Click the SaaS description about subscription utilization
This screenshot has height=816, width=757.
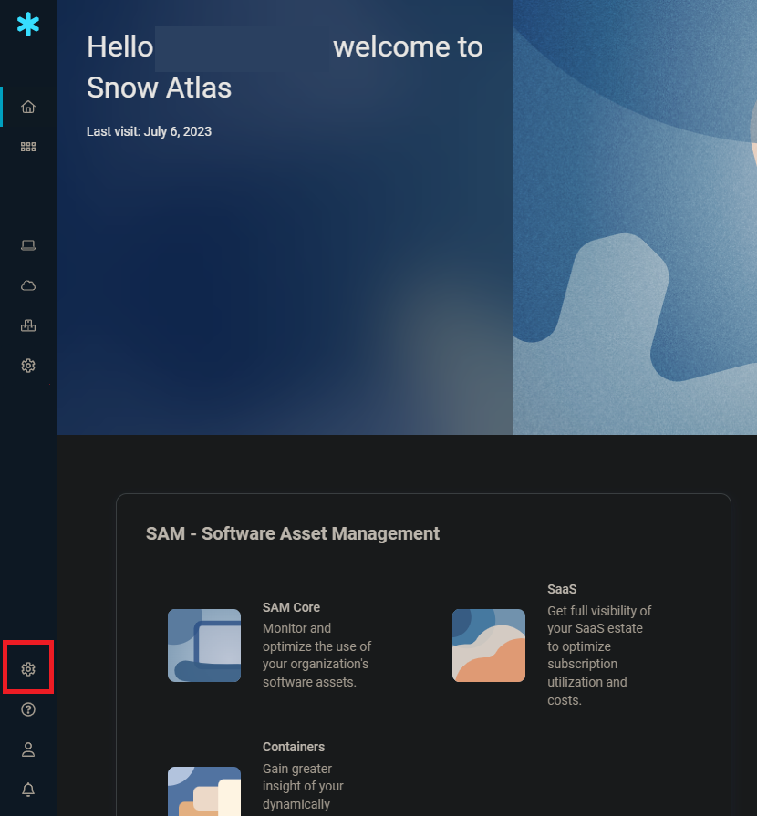[x=599, y=656]
